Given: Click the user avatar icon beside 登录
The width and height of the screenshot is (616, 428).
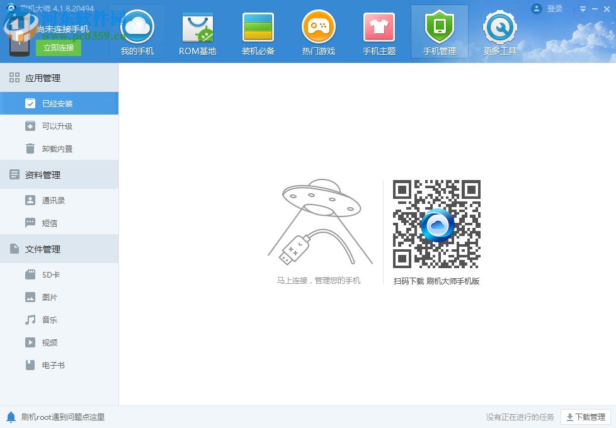Looking at the screenshot, I should (x=536, y=9).
